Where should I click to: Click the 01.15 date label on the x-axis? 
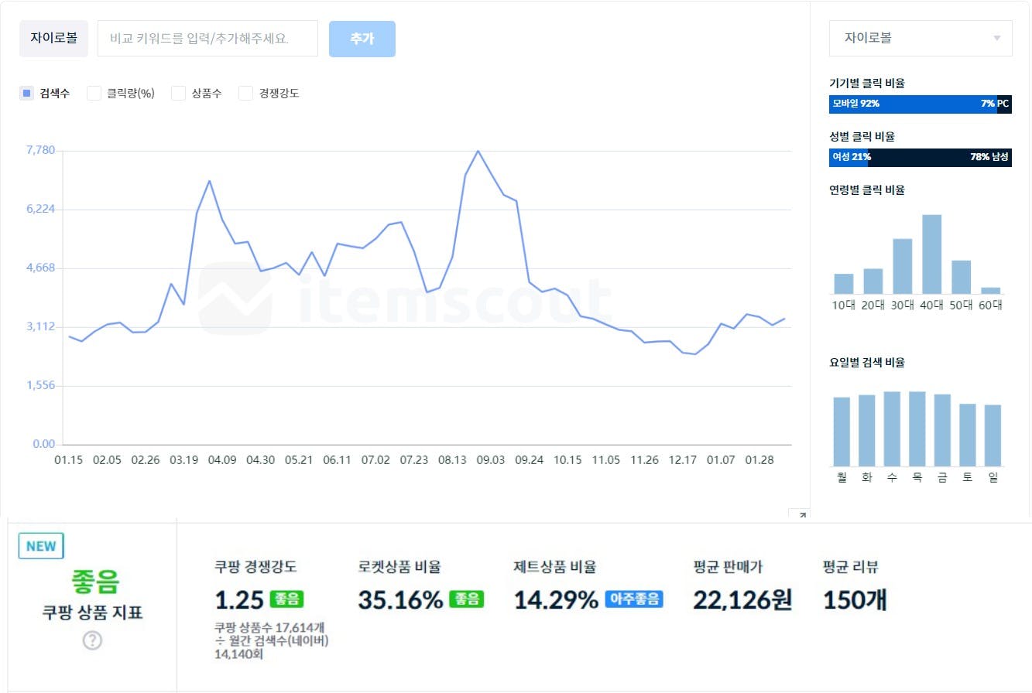tap(68, 459)
